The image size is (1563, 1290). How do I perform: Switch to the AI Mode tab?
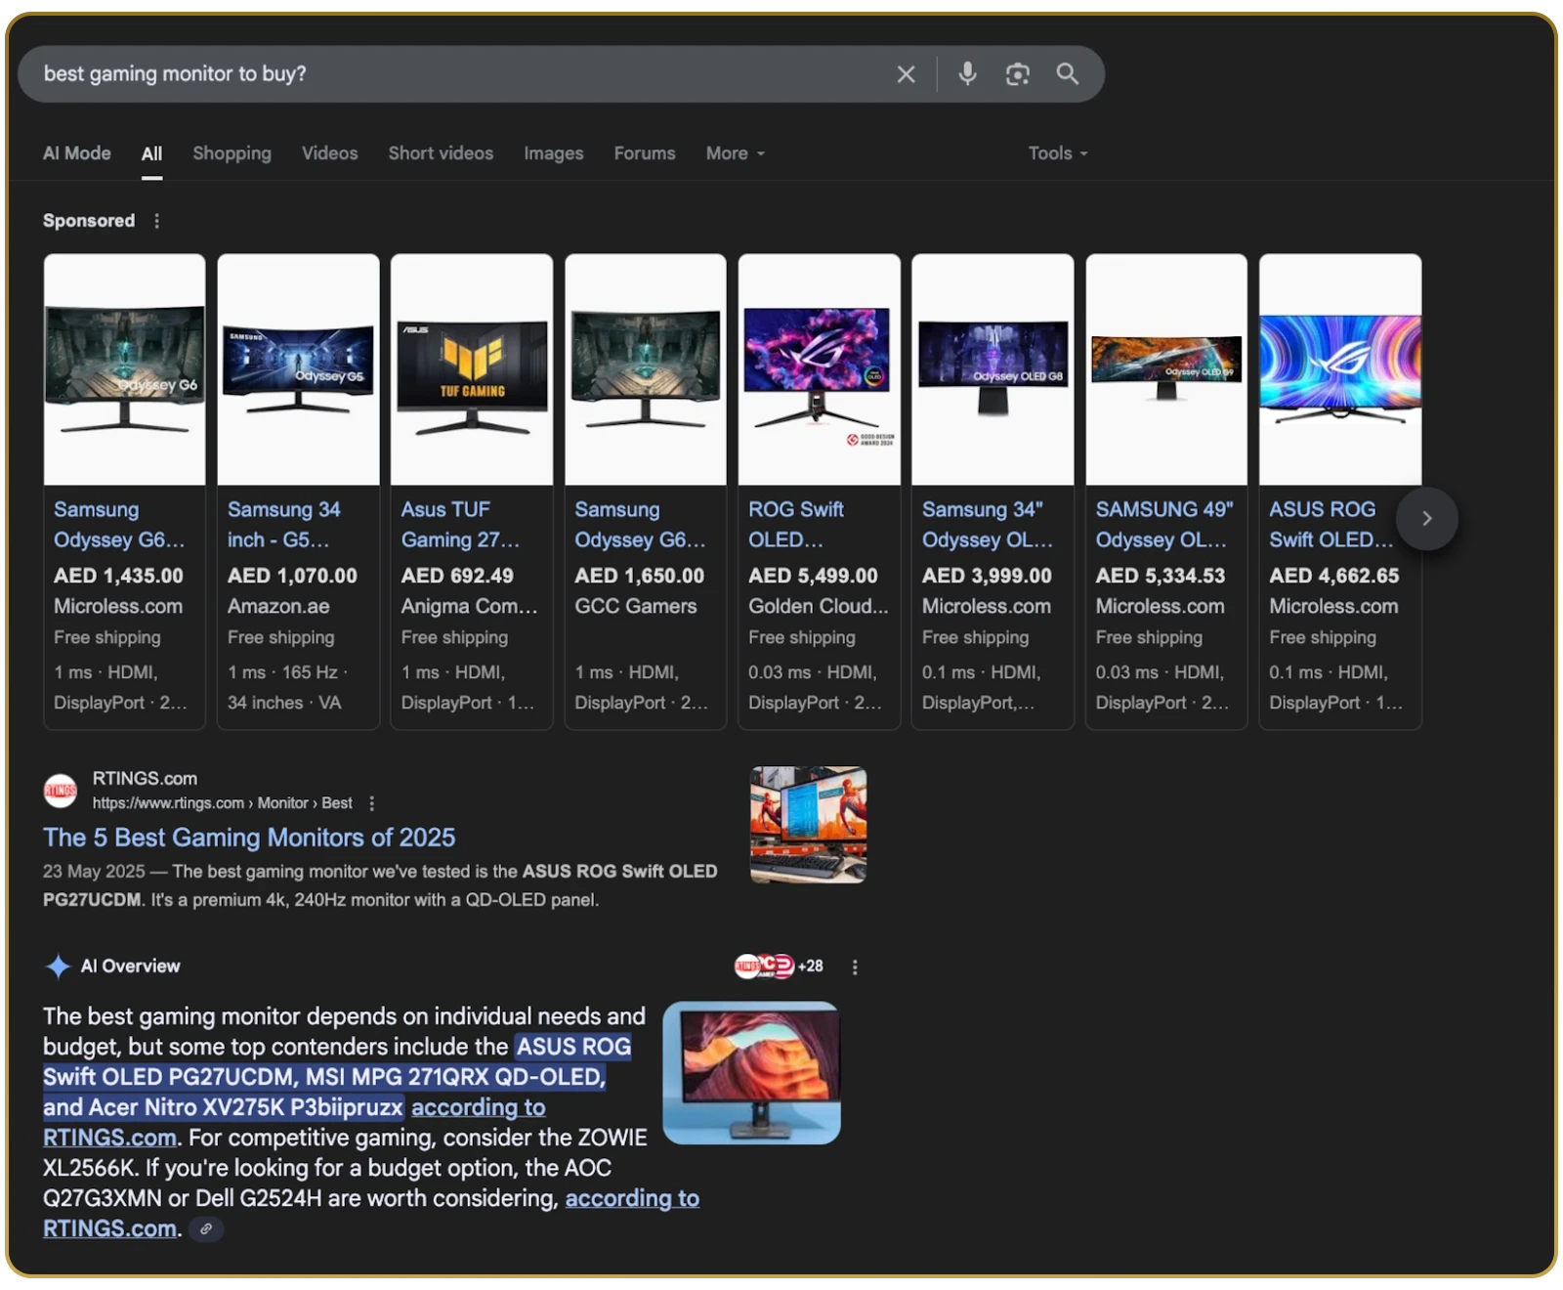[x=76, y=153]
